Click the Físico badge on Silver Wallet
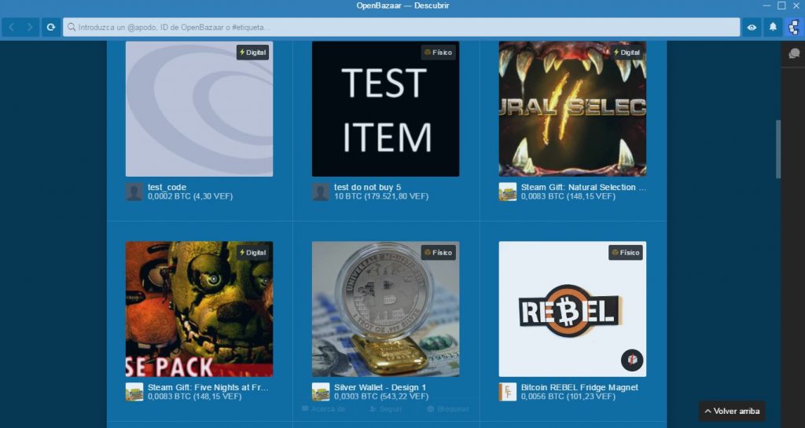The image size is (805, 428). (x=439, y=252)
